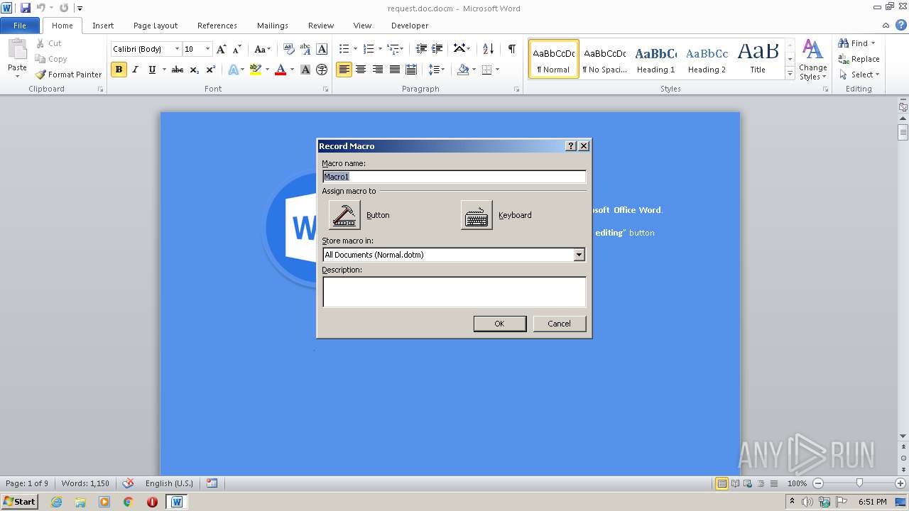
Task: Open the File tab
Action: point(20,26)
